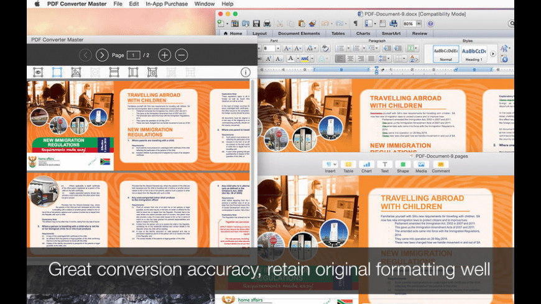Viewport: 541px width, 304px height.
Task: Open the SmartArt ribbon tab
Action: 391,34
